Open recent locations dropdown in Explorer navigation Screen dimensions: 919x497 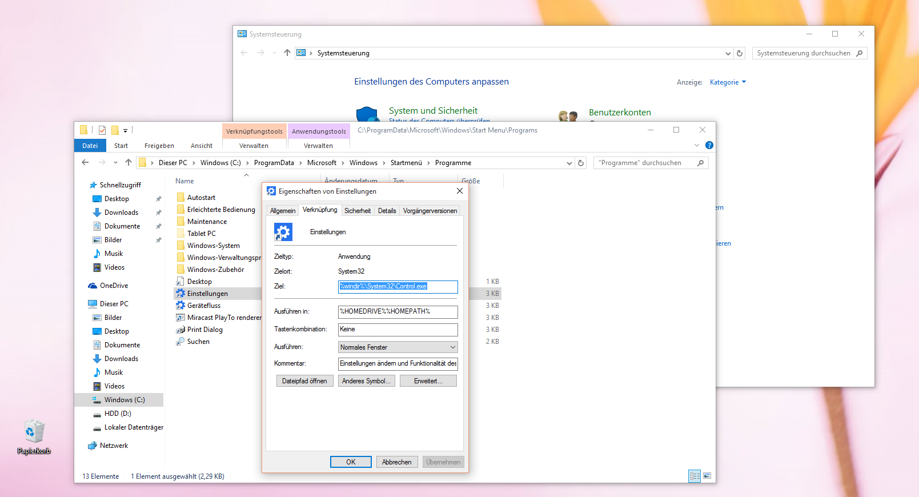click(x=115, y=163)
